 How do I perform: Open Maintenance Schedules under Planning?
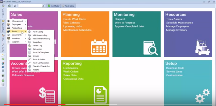tap(77, 30)
